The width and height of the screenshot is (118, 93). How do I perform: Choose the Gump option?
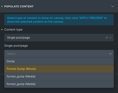pyautogui.click(x=59, y=61)
